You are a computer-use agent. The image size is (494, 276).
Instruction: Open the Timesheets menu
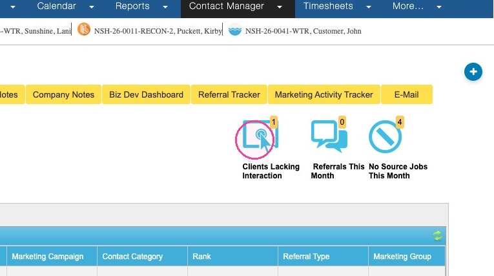tap(328, 6)
